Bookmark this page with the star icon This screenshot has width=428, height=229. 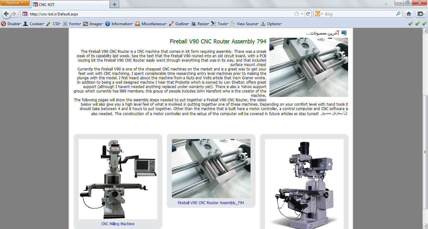click(296, 14)
